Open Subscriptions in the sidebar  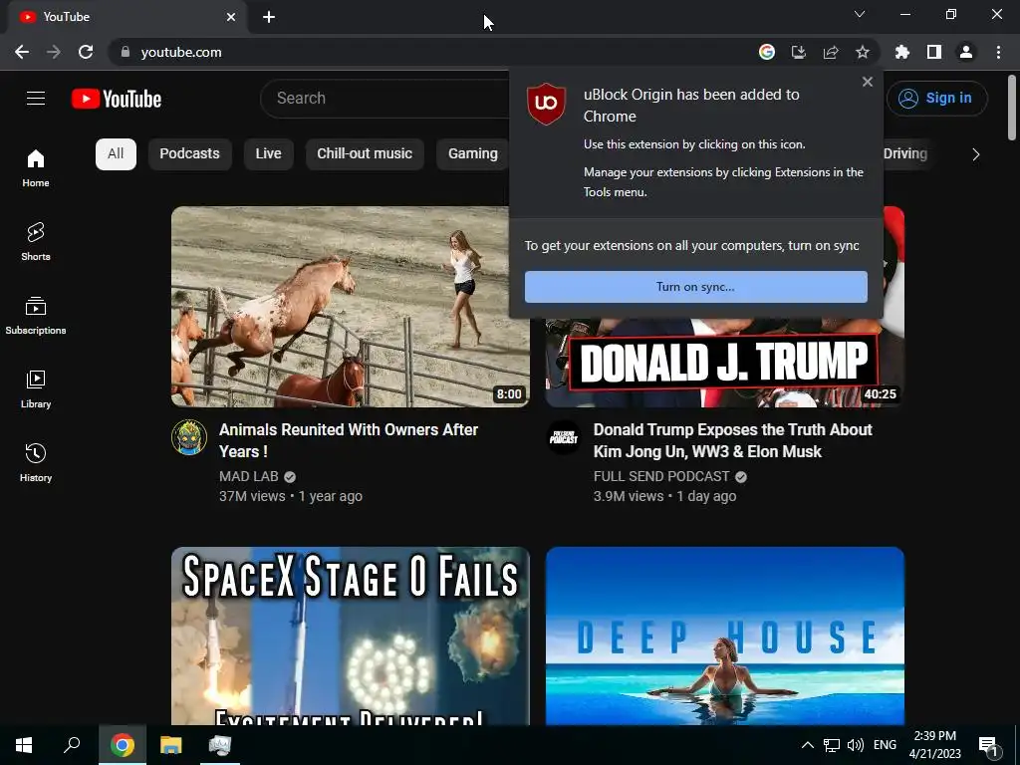[36, 315]
